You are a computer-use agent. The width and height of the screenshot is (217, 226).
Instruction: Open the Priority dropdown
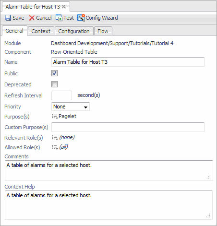click(x=71, y=107)
